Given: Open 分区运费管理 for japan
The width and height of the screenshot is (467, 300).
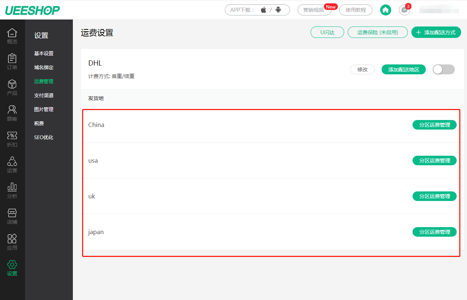Looking at the screenshot, I should point(435,232).
